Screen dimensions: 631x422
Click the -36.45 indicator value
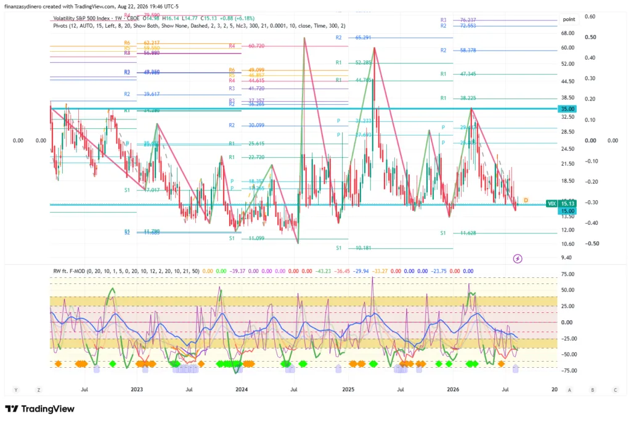(x=342, y=271)
